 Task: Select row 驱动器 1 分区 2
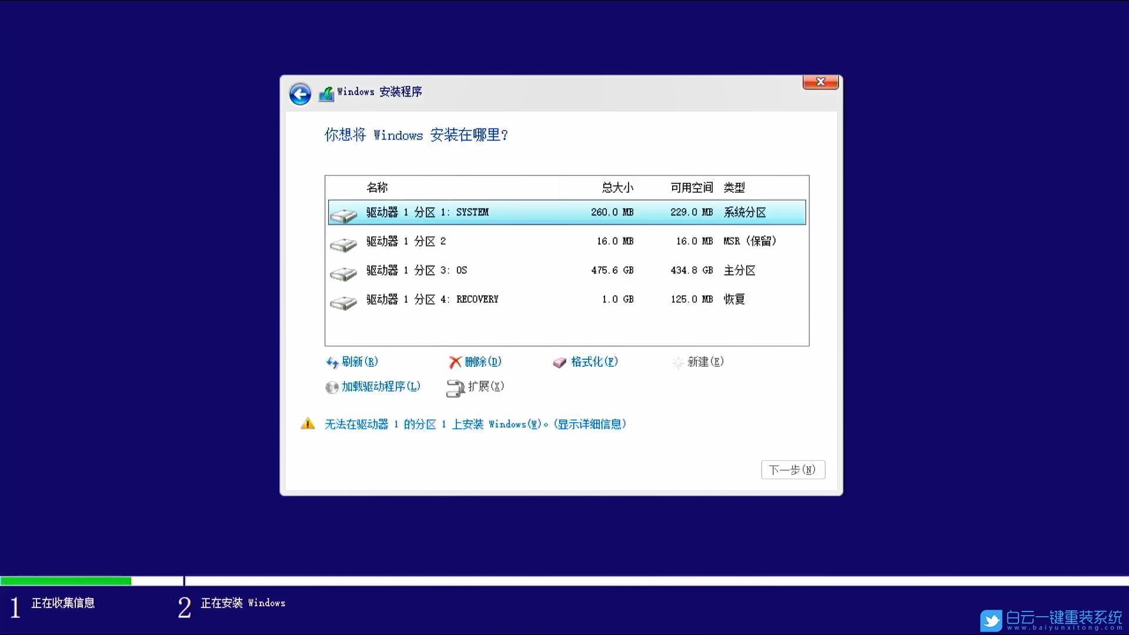point(567,241)
